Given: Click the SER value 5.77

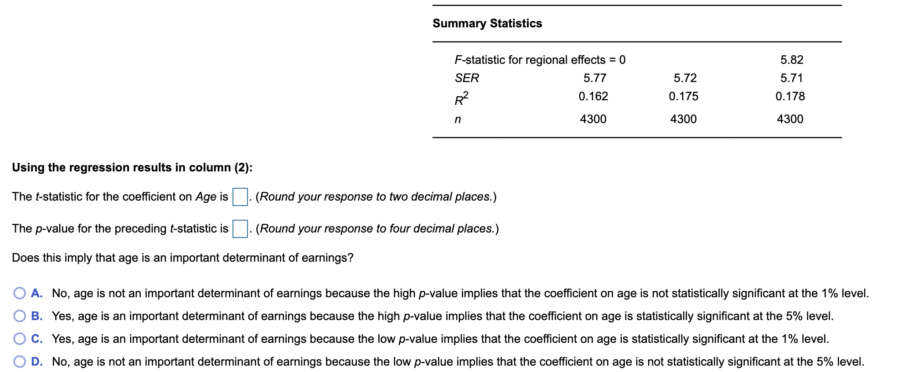Looking at the screenshot, I should click(x=595, y=78).
